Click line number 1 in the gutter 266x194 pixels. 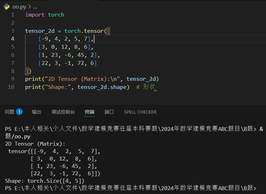(13, 15)
